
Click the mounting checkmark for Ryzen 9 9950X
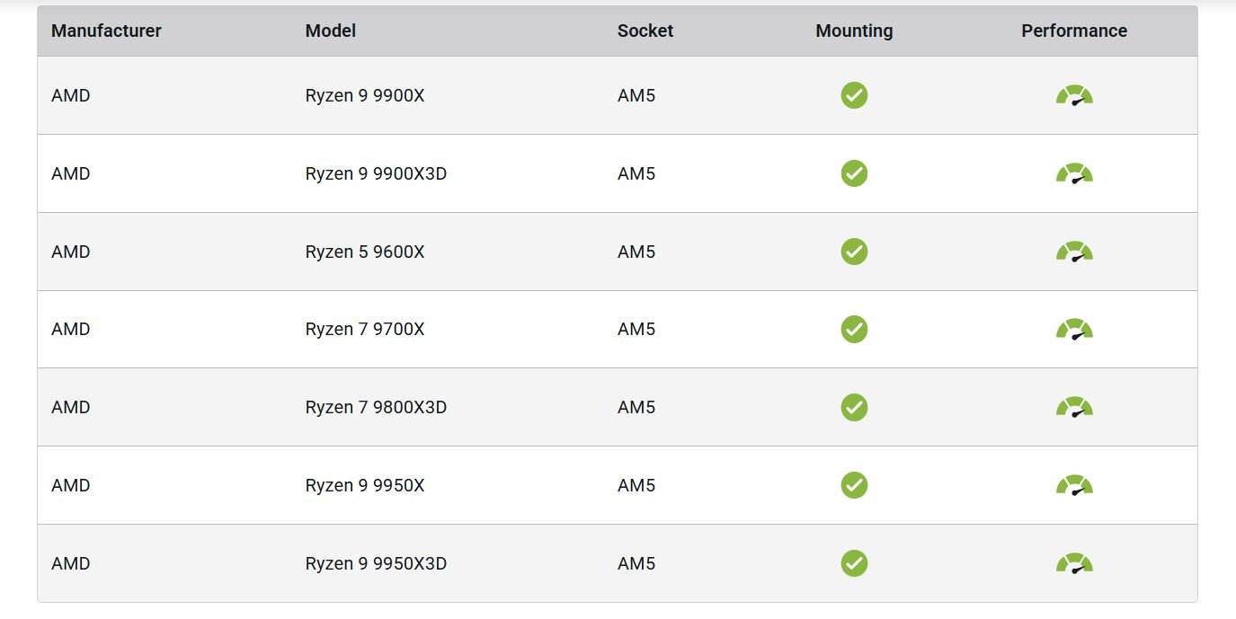[854, 485]
